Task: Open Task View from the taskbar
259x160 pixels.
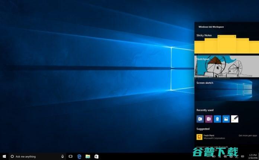Action: tap(71, 156)
